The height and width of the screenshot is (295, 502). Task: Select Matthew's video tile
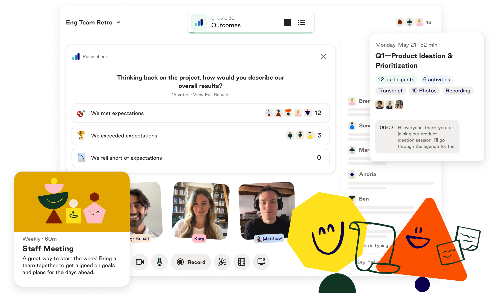coord(267,210)
